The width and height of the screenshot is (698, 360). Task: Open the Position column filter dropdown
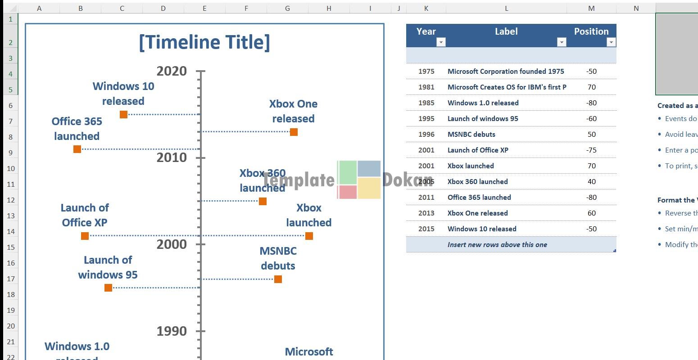coord(611,42)
